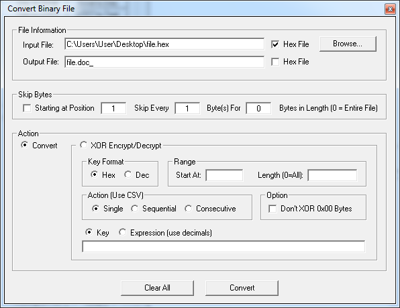Select Consecutive action mode

click(189, 209)
